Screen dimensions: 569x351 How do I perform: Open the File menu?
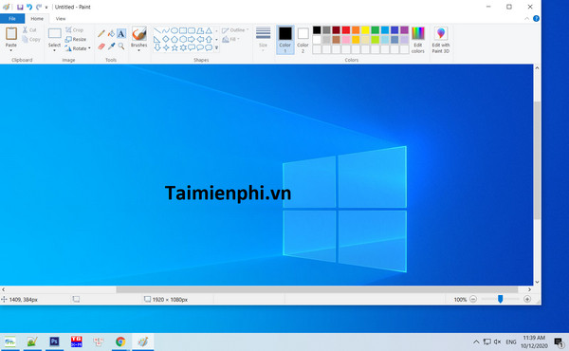pyautogui.click(x=12, y=19)
